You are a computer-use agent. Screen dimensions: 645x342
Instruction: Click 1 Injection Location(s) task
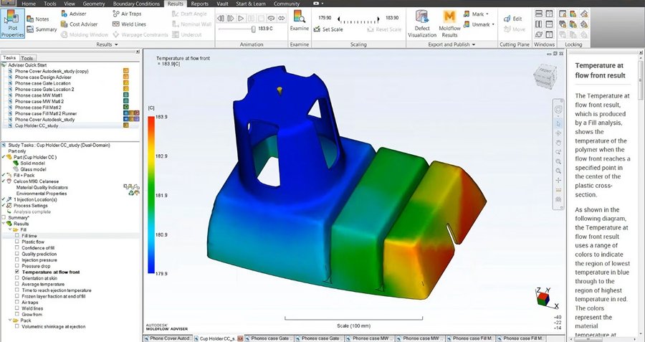[35, 199]
